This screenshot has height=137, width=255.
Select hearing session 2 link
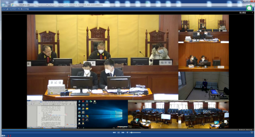[x=11, y=136]
